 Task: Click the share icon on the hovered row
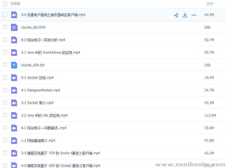click(x=176, y=15)
